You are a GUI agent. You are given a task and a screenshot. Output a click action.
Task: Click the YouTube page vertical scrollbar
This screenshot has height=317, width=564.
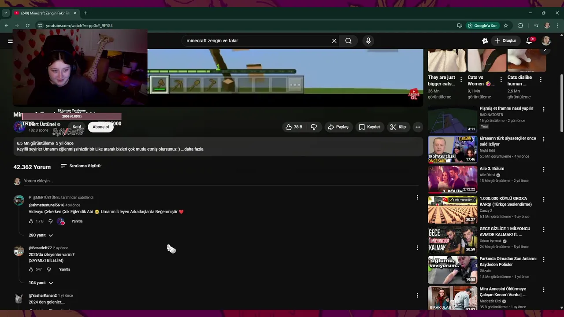click(561, 103)
